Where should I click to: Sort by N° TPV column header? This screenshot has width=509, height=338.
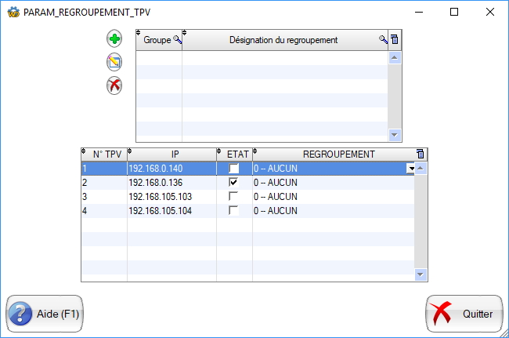[104, 154]
